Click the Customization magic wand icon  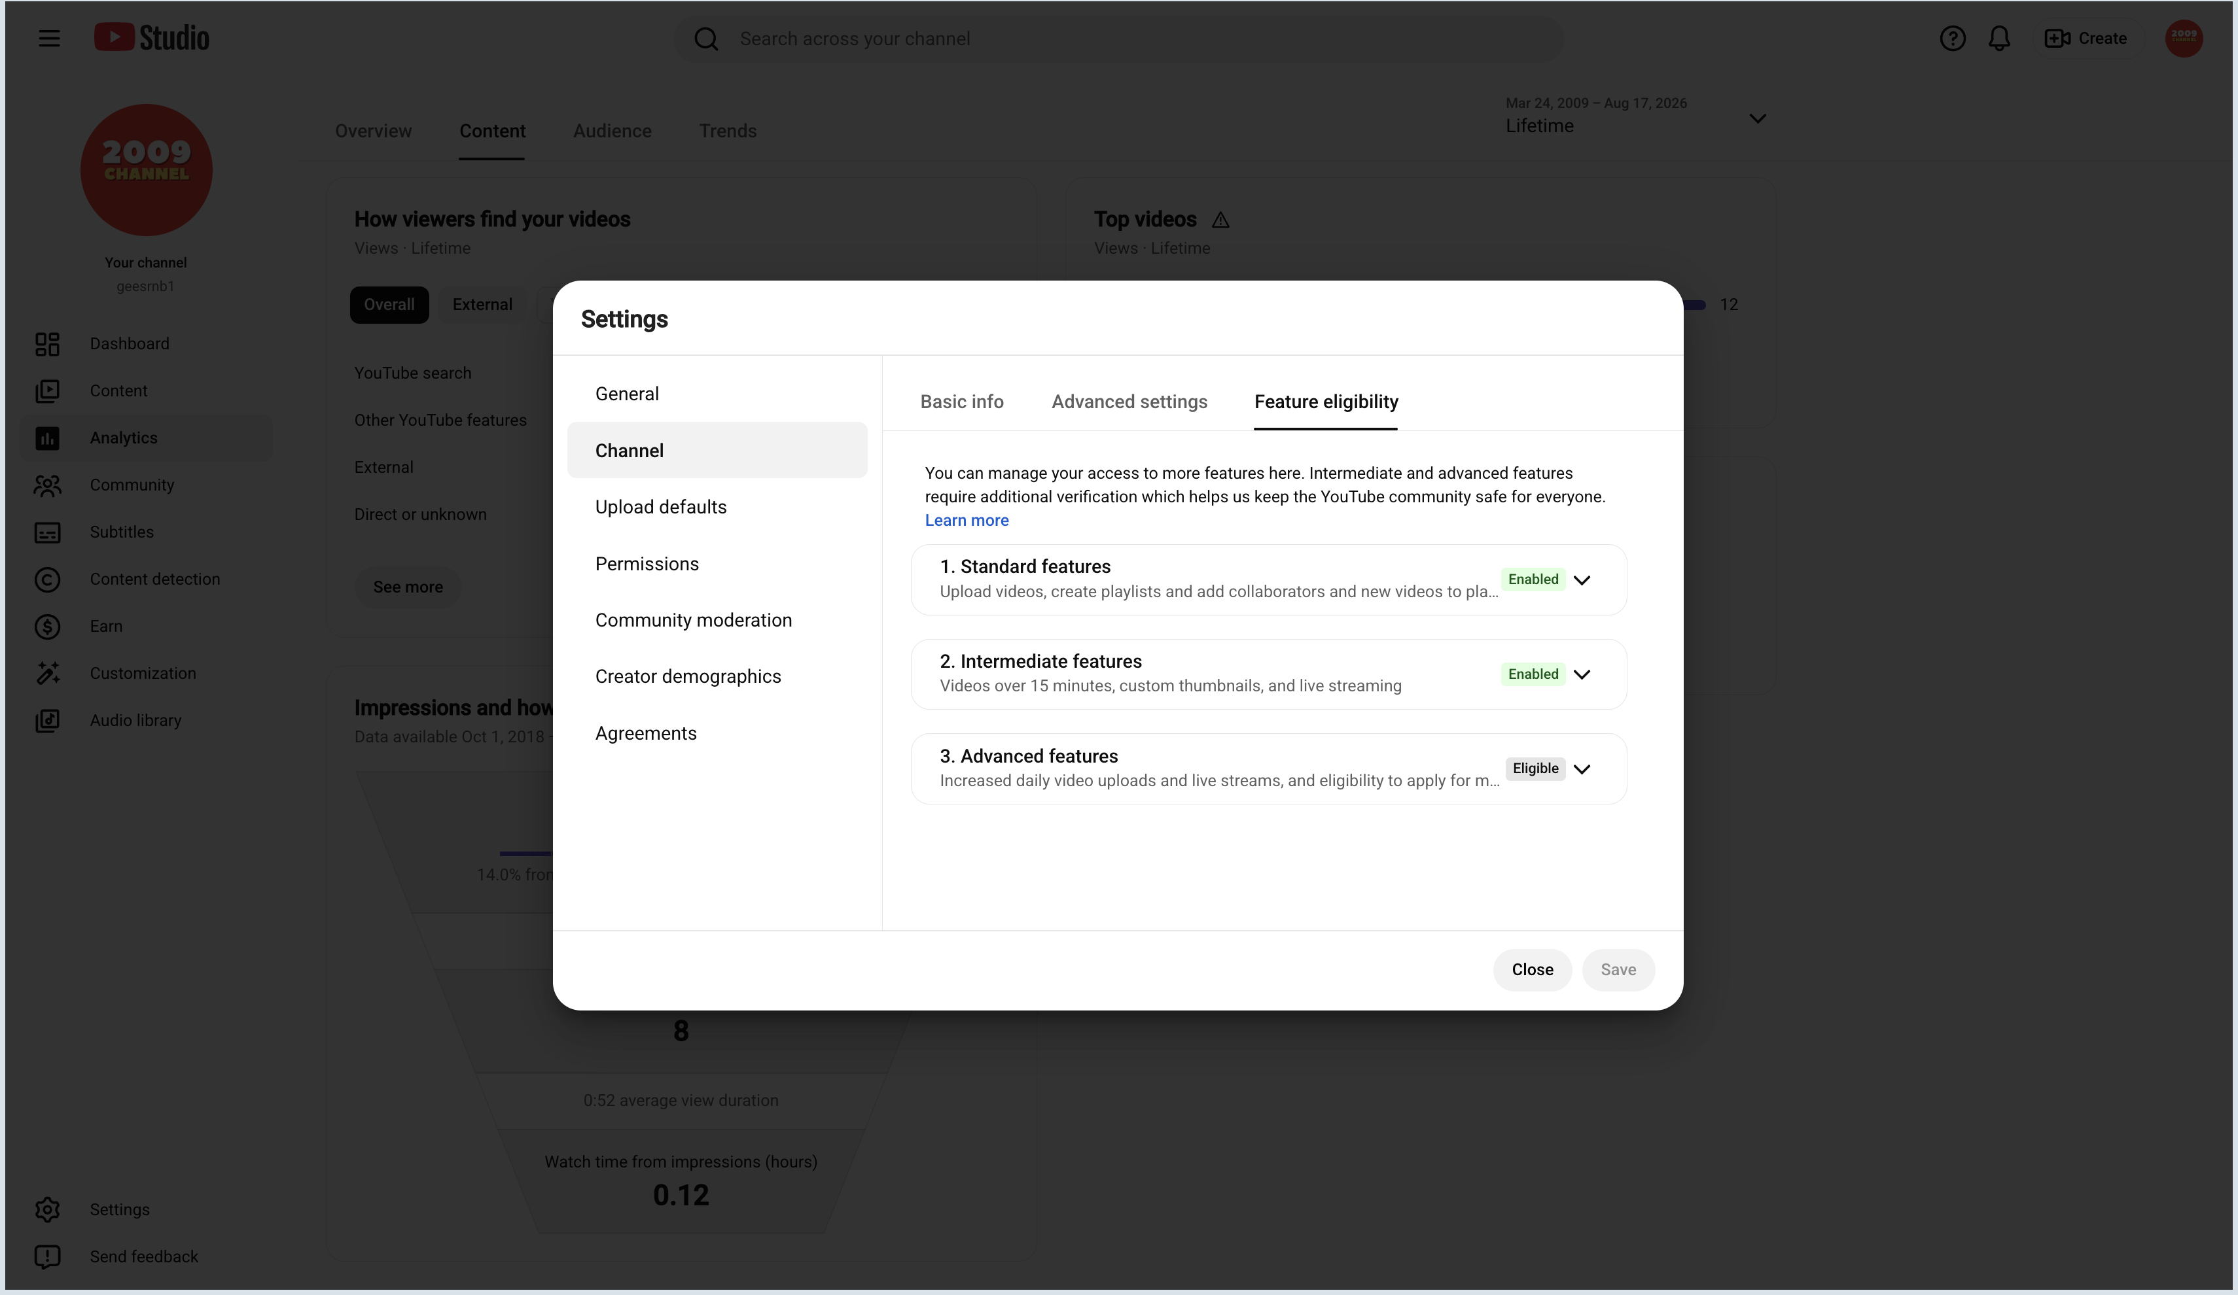click(x=47, y=673)
